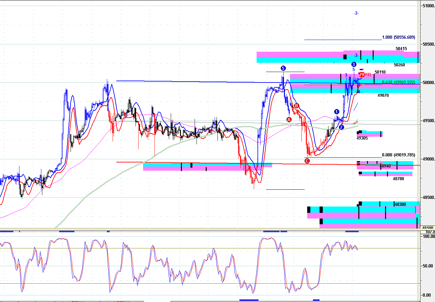
Task: Select the red circled B wave label
Action: (296, 106)
